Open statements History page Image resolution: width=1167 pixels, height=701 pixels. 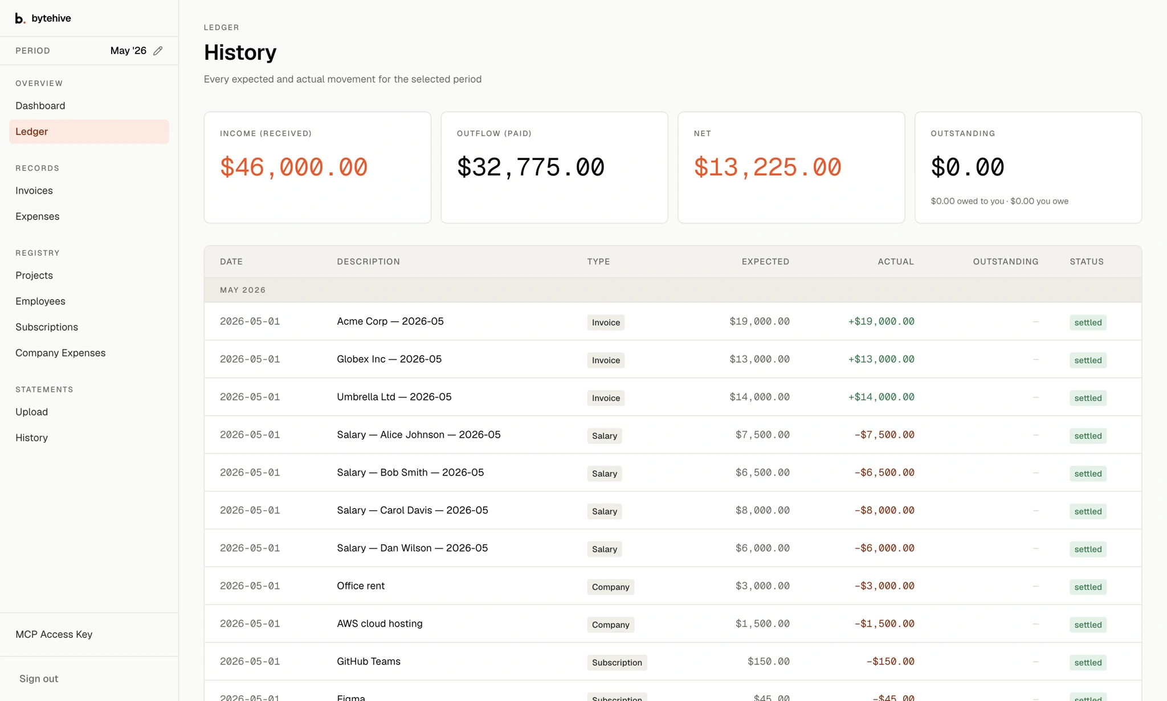32,438
